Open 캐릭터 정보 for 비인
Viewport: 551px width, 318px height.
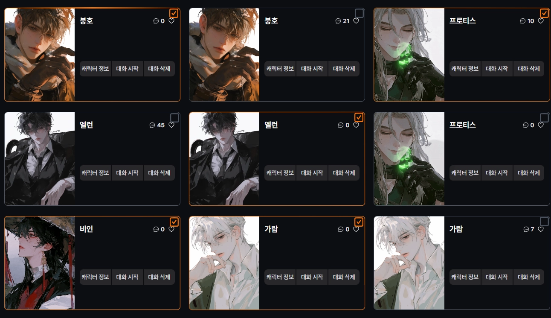(x=96, y=277)
